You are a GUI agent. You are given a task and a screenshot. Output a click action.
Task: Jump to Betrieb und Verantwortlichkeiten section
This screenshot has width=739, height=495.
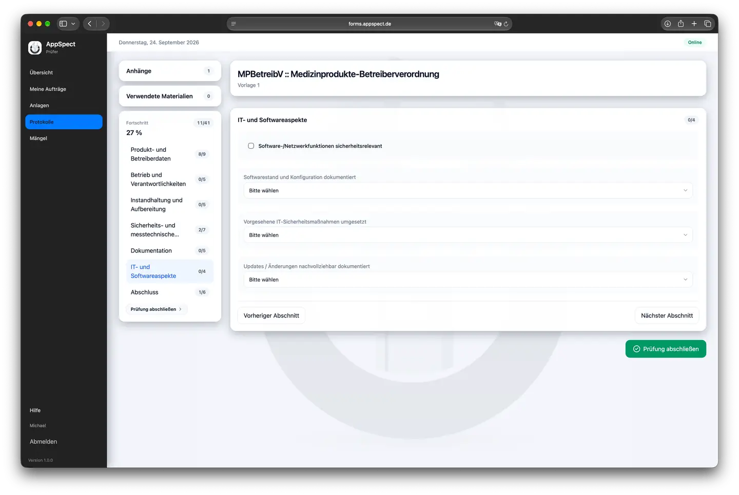pos(170,180)
